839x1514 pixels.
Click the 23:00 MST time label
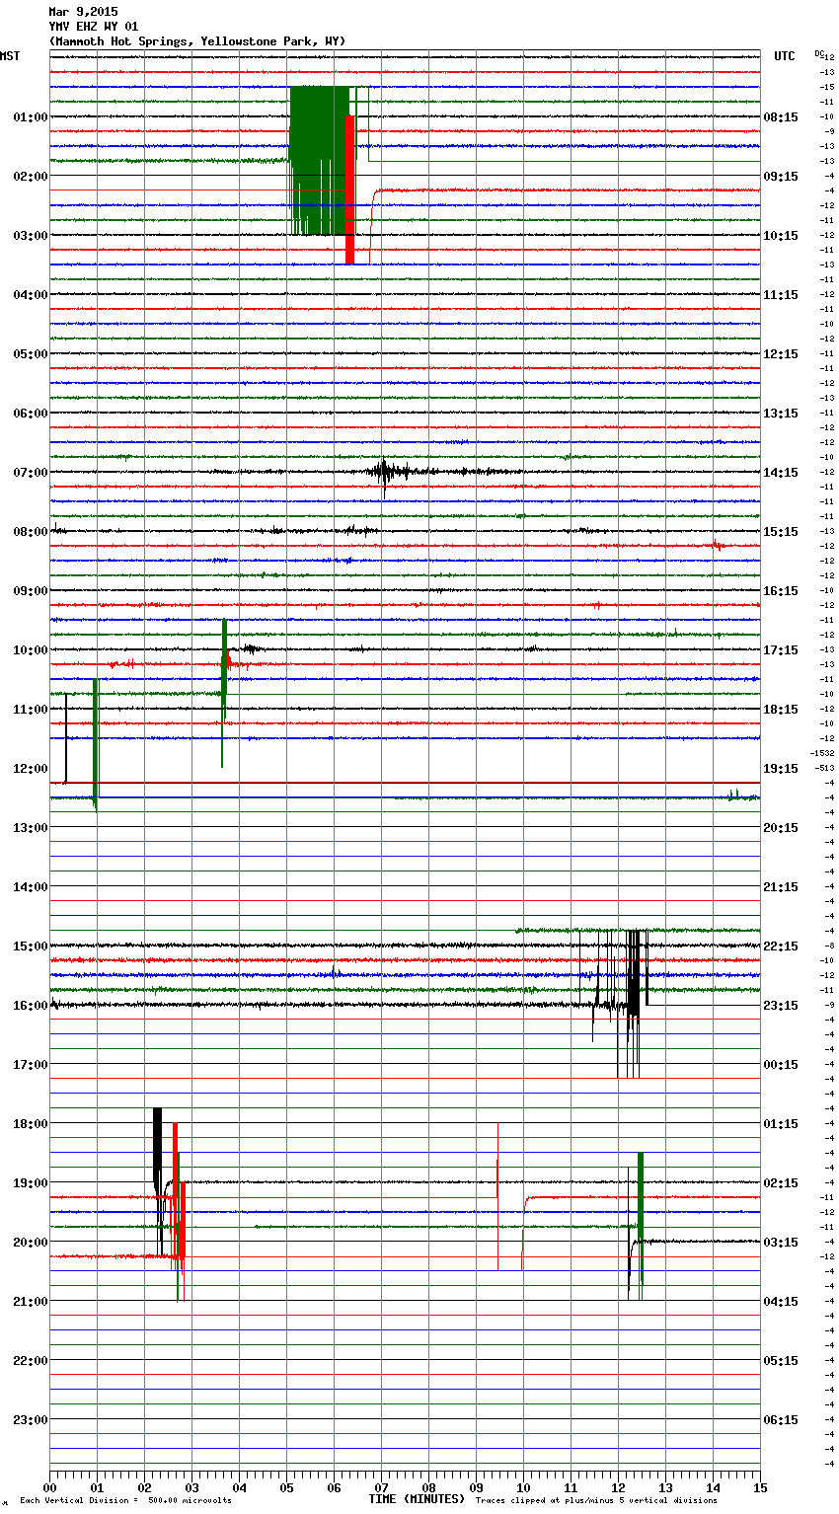click(30, 1420)
